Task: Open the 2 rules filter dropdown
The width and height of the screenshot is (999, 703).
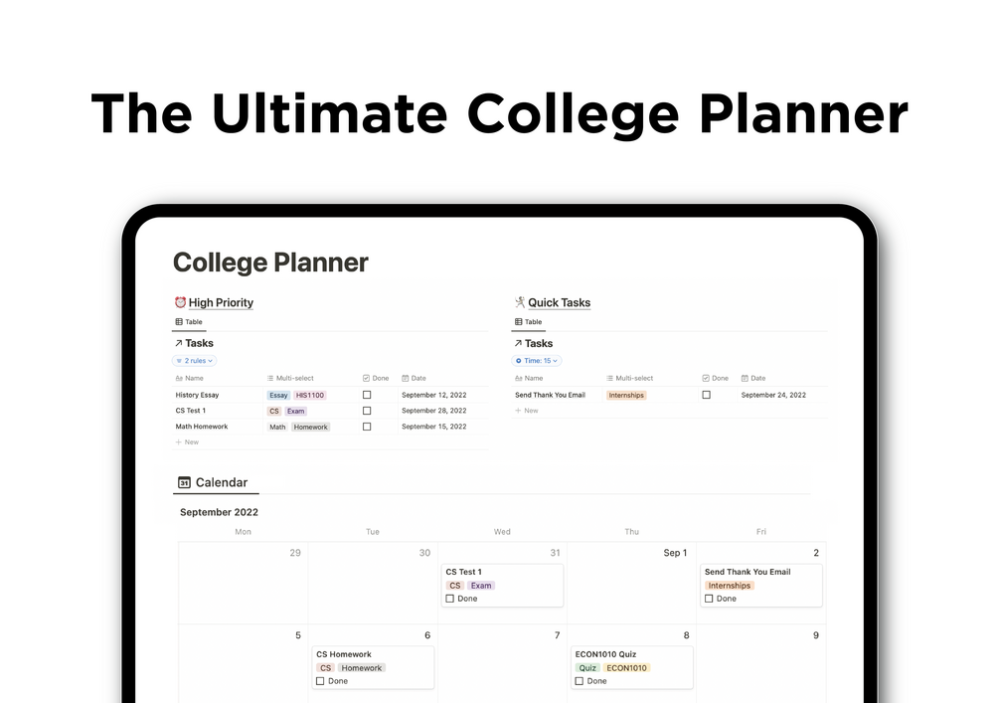Action: 194,361
